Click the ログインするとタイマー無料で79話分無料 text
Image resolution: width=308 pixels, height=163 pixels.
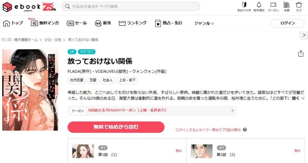208,130
